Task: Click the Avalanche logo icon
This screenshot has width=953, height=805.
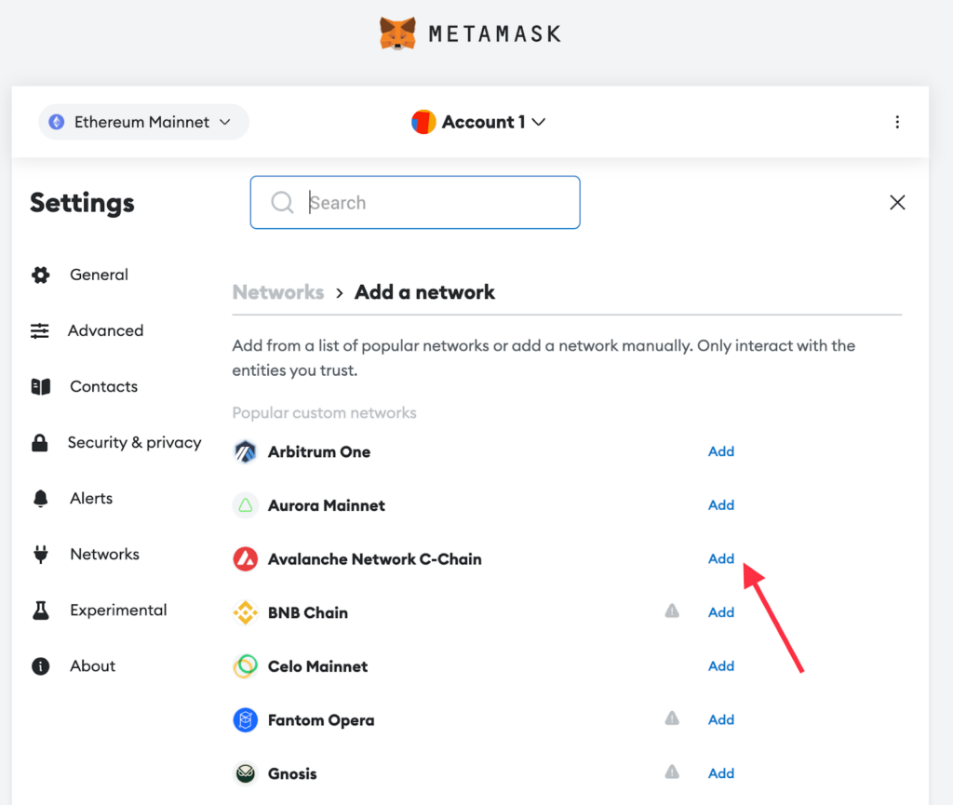Action: 246,559
